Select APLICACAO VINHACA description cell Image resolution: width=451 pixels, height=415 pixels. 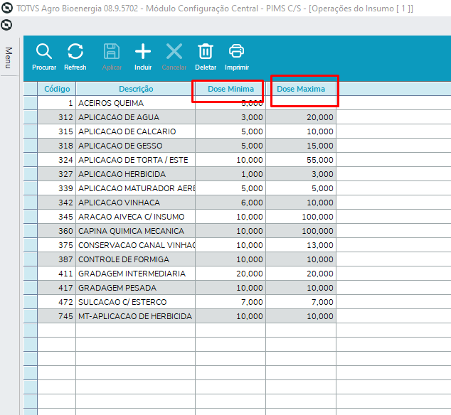[x=135, y=203]
